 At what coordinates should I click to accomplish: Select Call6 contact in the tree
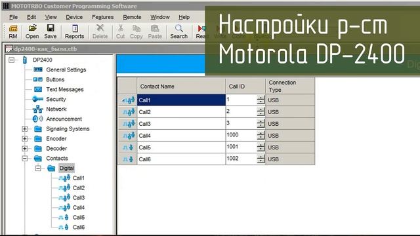79,227
